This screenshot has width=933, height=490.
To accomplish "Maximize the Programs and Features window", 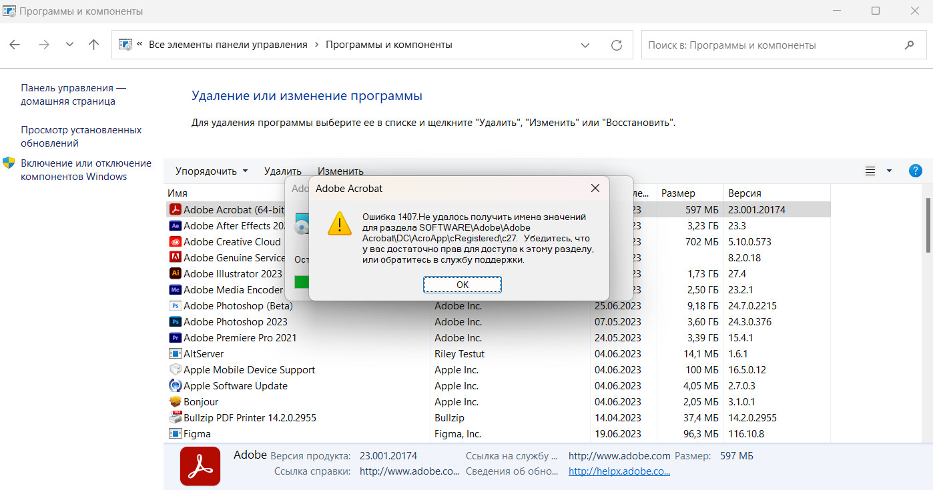I will coord(876,11).
